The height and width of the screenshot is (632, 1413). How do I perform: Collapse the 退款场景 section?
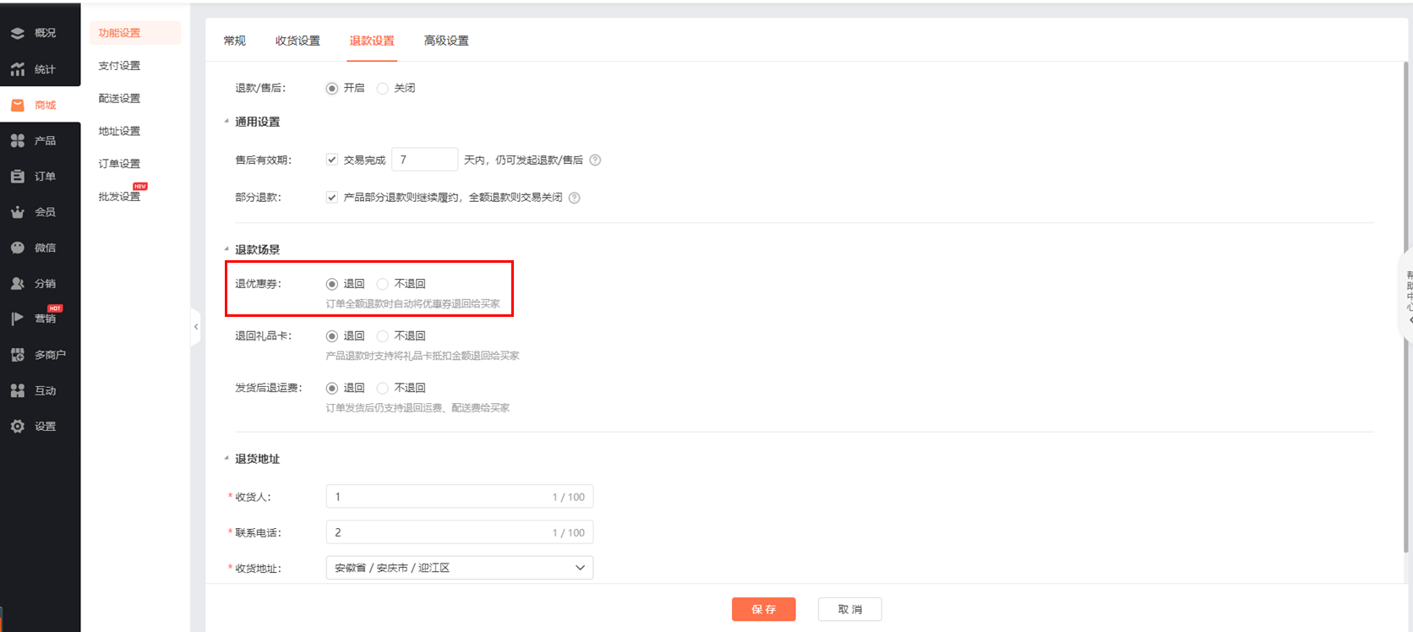226,249
